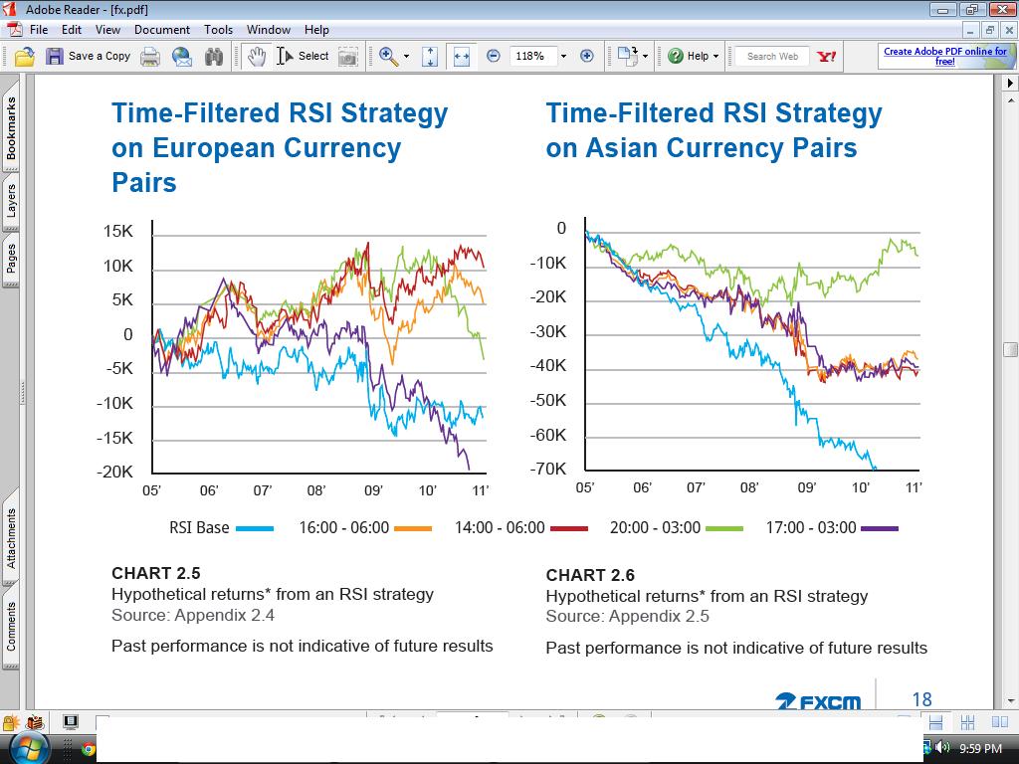Open the Window menu

coord(269,30)
